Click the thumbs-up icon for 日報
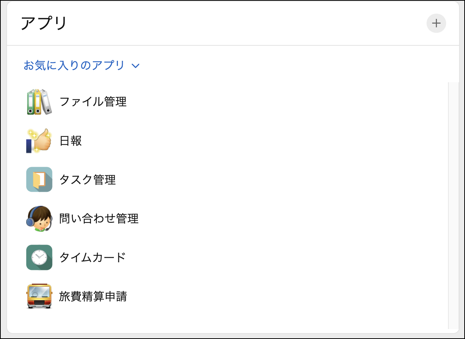The height and width of the screenshot is (339, 465). pyautogui.click(x=39, y=141)
